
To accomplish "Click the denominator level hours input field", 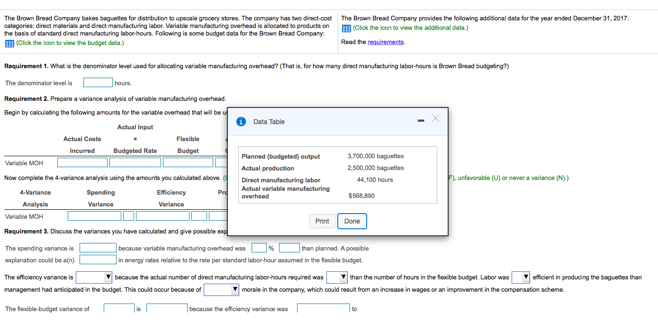I will click(x=98, y=82).
